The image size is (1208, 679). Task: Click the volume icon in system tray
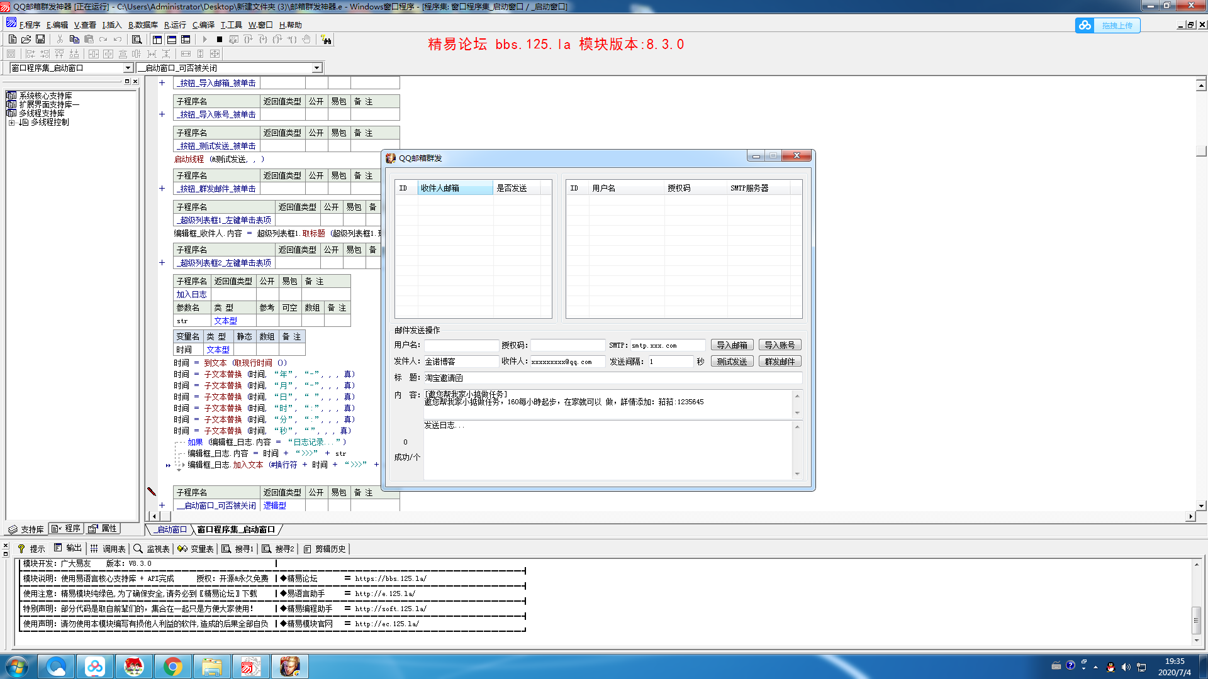[x=1126, y=667]
